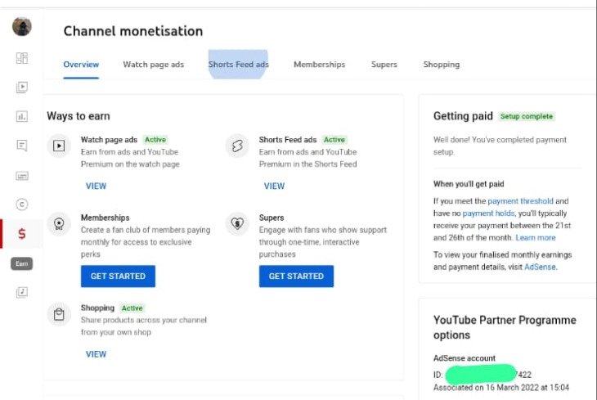
Task: Open the Audio library music icon
Action: click(x=22, y=292)
